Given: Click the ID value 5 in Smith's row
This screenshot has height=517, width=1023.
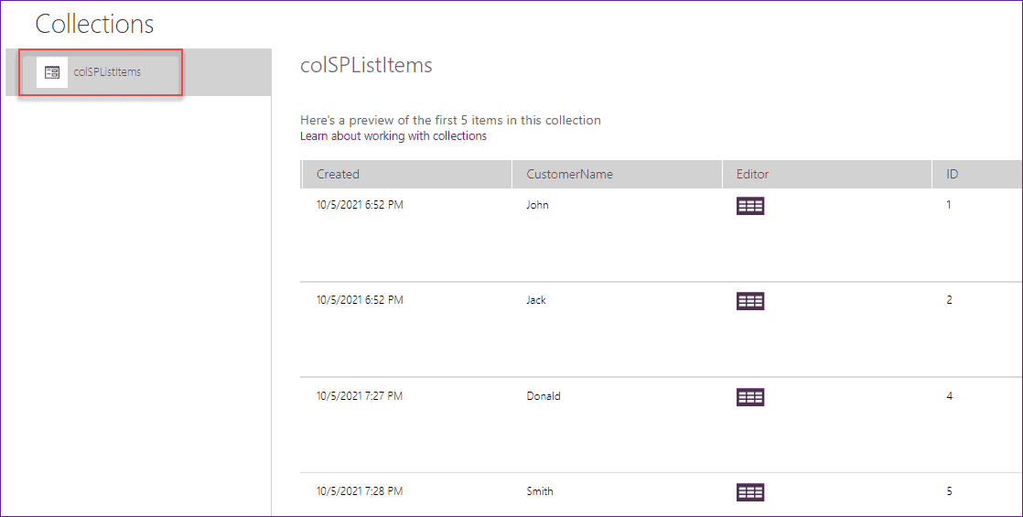Looking at the screenshot, I should click(949, 491).
